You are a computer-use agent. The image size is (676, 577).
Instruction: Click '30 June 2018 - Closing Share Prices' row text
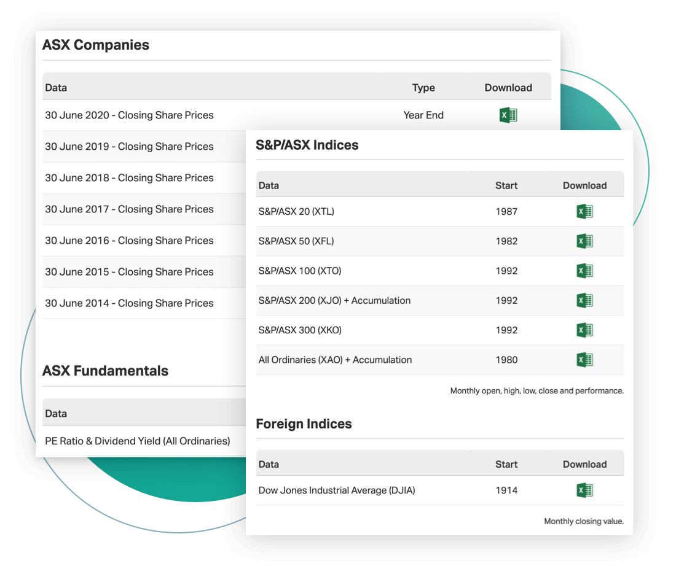point(129,178)
